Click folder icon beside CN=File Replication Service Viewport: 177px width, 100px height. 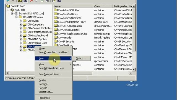click(x=56, y=33)
